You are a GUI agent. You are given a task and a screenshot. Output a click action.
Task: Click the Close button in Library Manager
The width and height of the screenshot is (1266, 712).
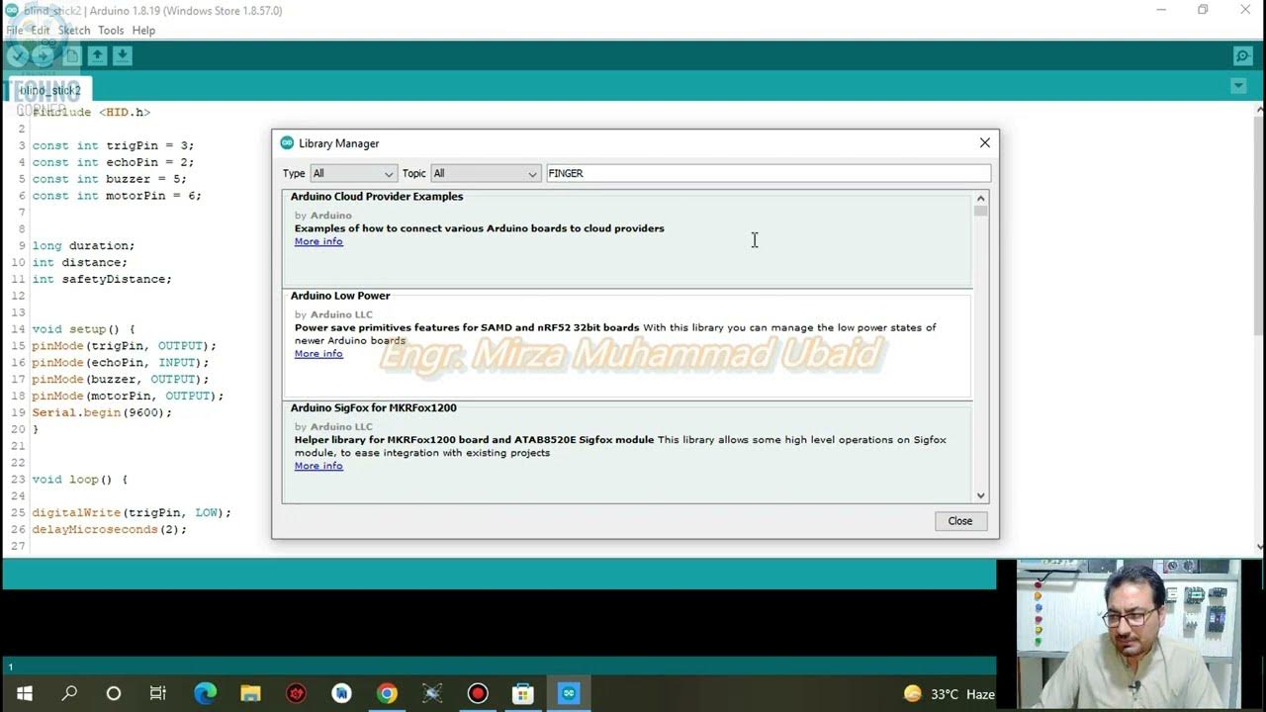[960, 521]
